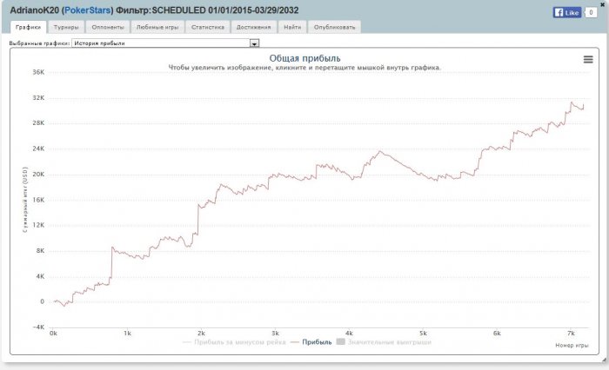Screen dimensions: 609x370
Task: Open the Достижения tab
Action: click(x=254, y=27)
